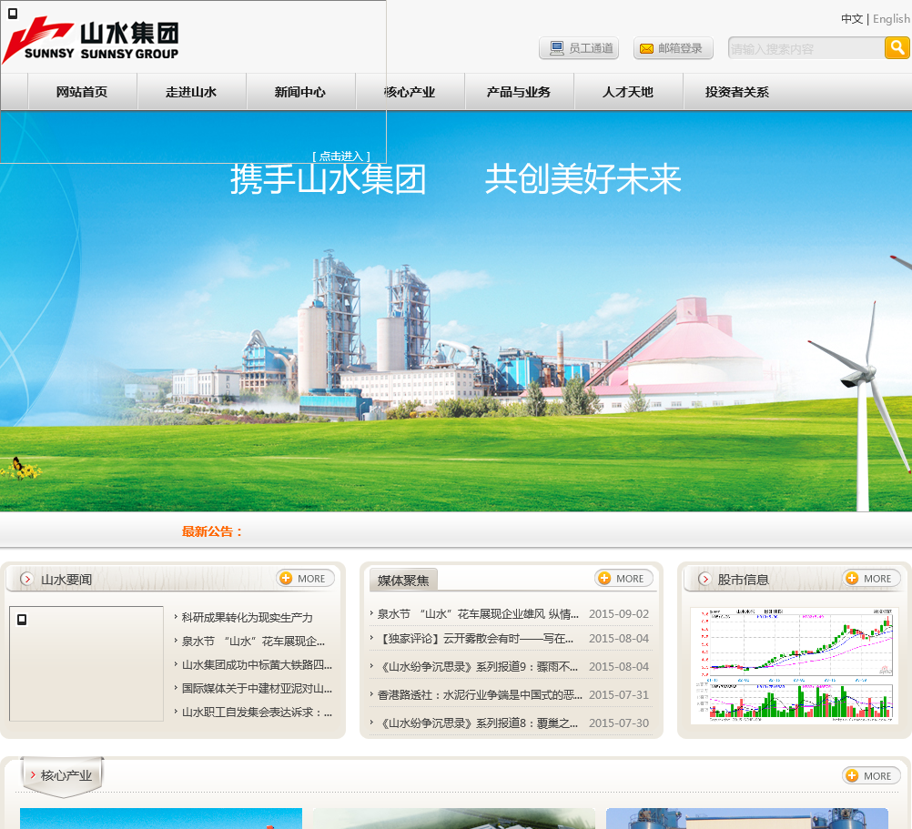Open the 核心产业 menu item
This screenshot has width=912, height=829.
pos(410,92)
